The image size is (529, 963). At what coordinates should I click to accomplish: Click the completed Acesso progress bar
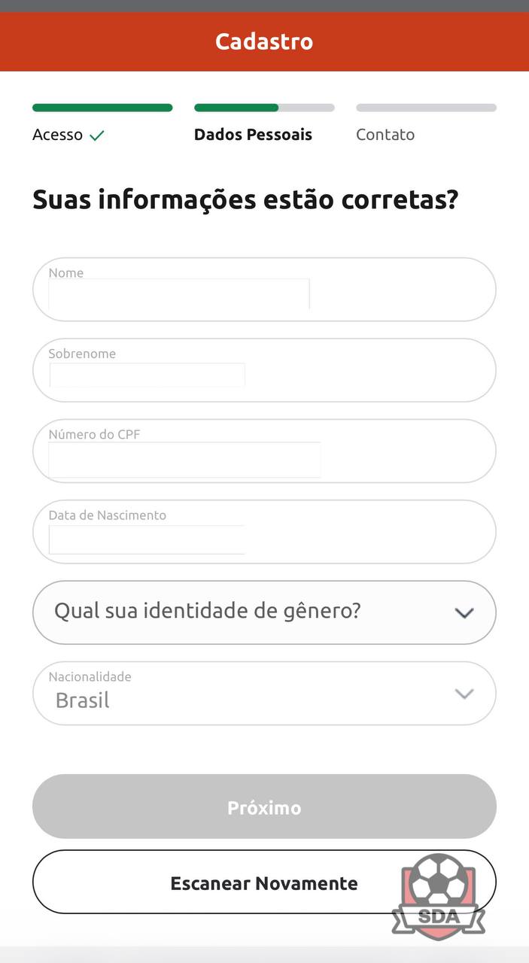click(102, 108)
